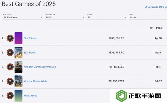Open the Sort dropdown set to Score
The width and height of the screenshot is (167, 103).
tap(148, 17)
